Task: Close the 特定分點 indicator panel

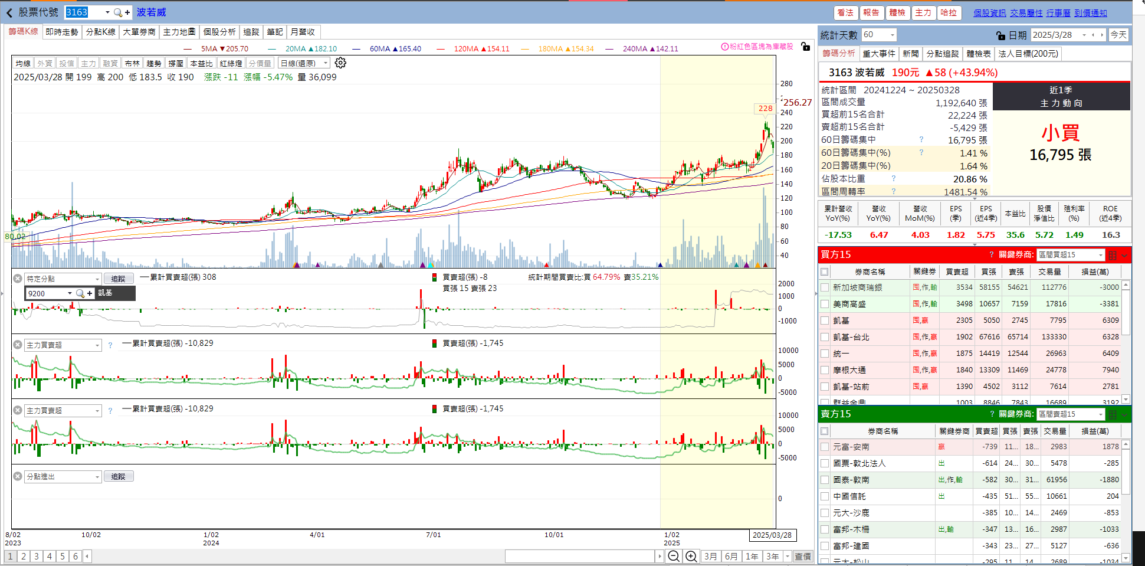Action: (x=18, y=279)
